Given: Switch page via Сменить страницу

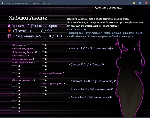Looking at the screenshot, I should coord(109,8).
